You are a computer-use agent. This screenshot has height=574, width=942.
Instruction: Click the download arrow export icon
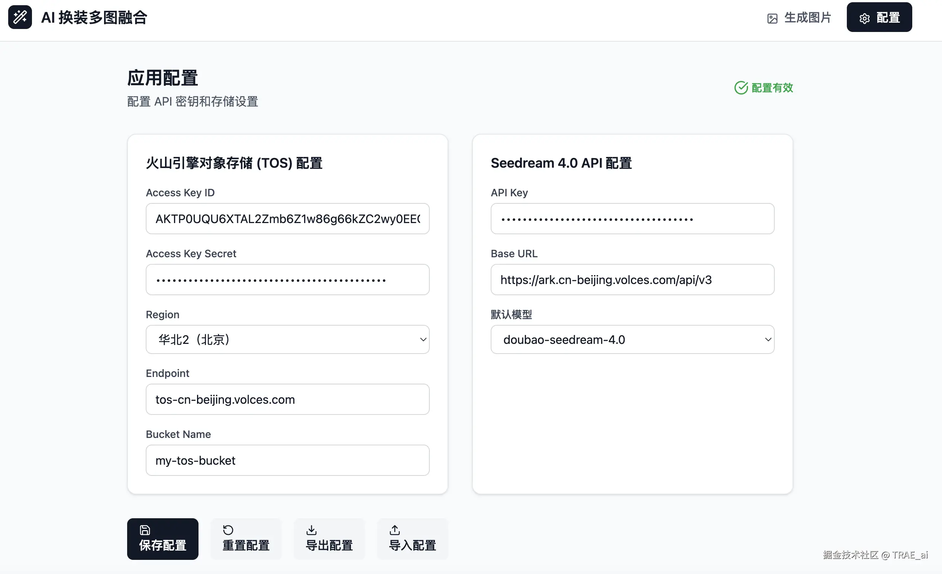click(x=311, y=530)
